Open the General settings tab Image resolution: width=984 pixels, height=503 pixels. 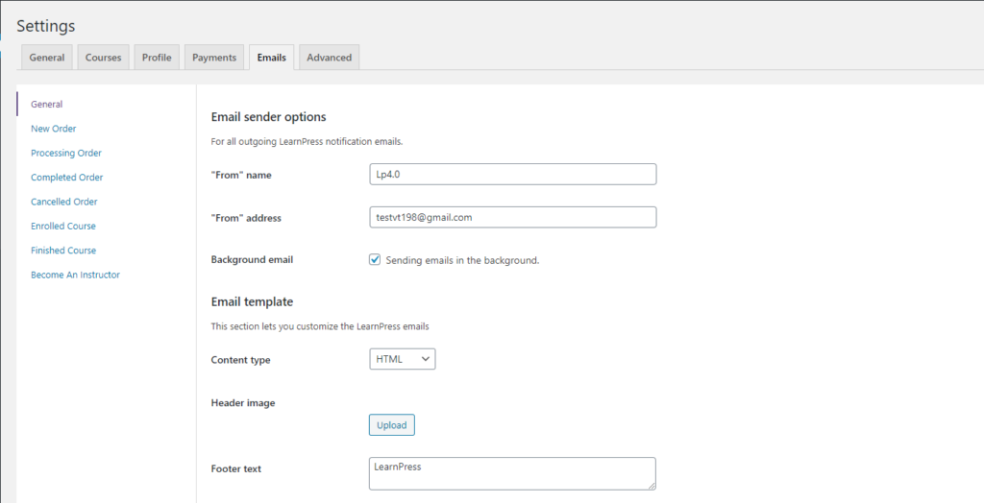47,58
